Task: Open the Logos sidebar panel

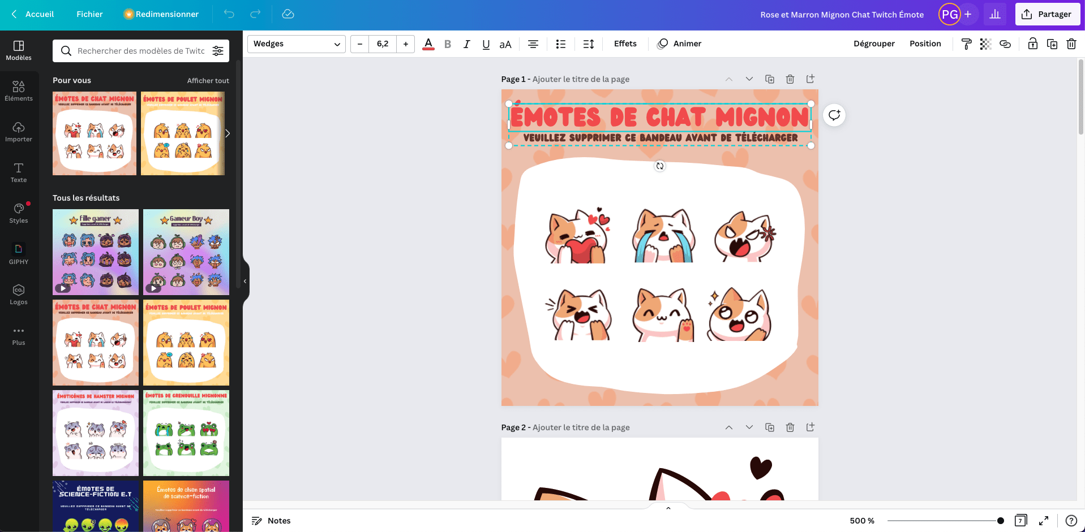Action: [x=19, y=295]
